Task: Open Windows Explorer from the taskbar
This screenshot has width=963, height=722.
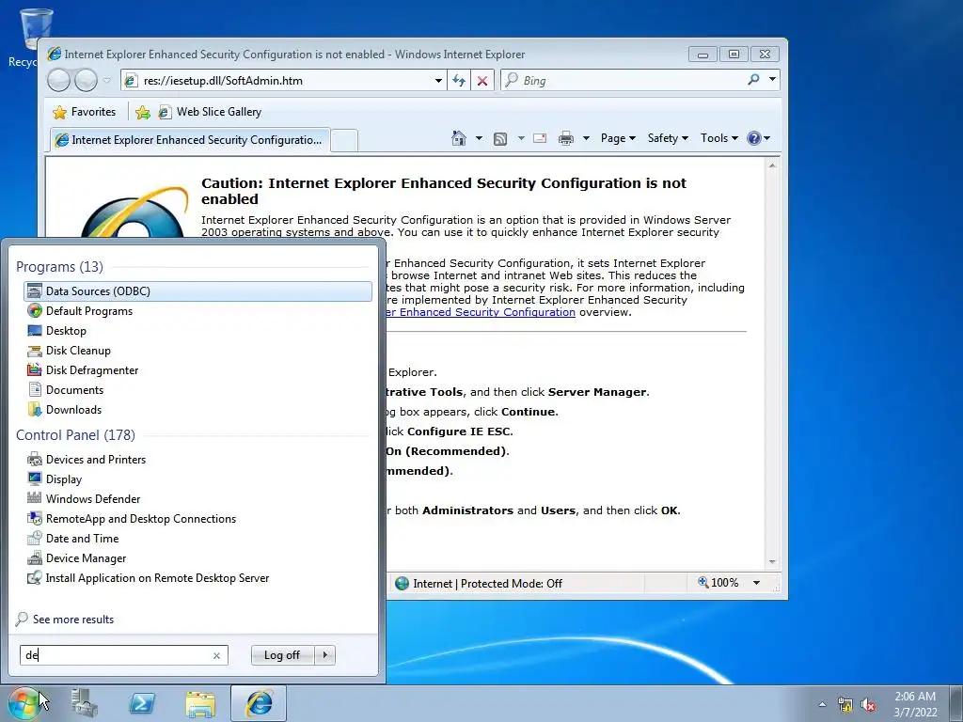Action: click(201, 703)
